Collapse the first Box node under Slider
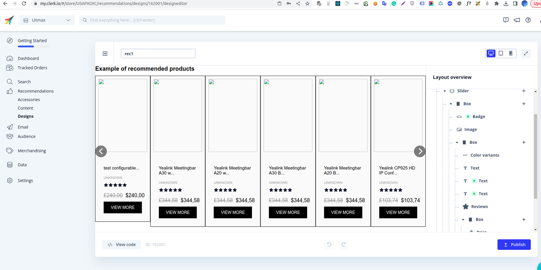This screenshot has height=270, width=541. [x=451, y=104]
